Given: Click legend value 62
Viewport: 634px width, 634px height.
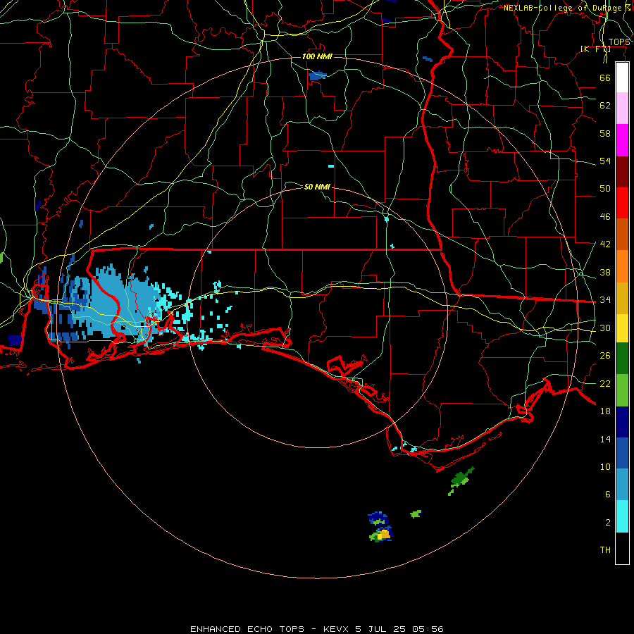Looking at the screenshot, I should (x=605, y=106).
